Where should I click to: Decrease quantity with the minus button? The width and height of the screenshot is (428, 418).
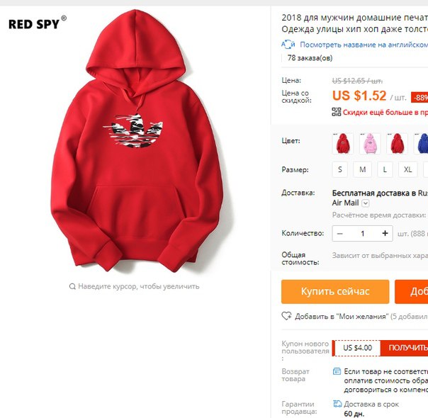pyautogui.click(x=340, y=234)
